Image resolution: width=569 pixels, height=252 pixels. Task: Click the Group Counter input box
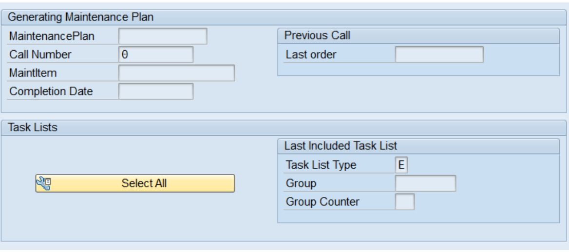click(405, 202)
